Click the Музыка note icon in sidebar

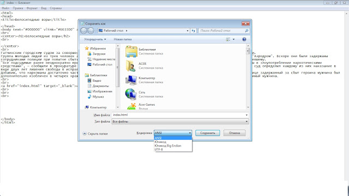tap(89, 97)
